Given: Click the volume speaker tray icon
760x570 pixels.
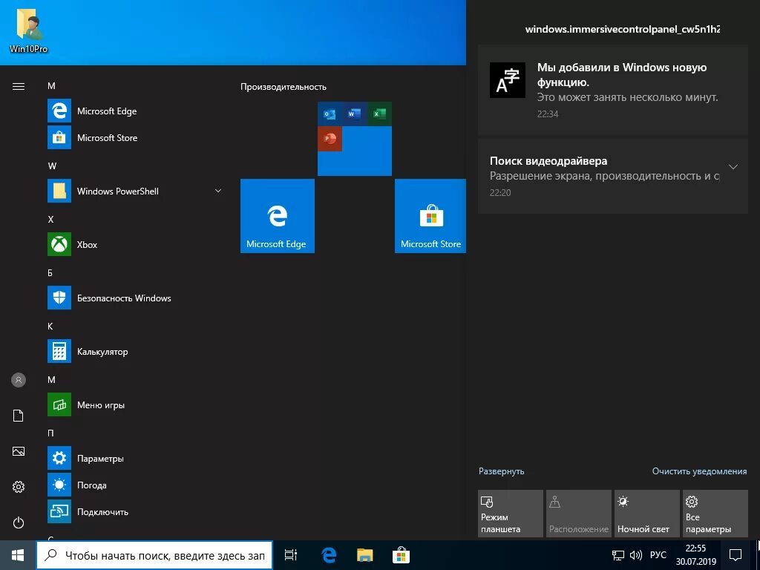Looking at the screenshot, I should click(x=635, y=555).
